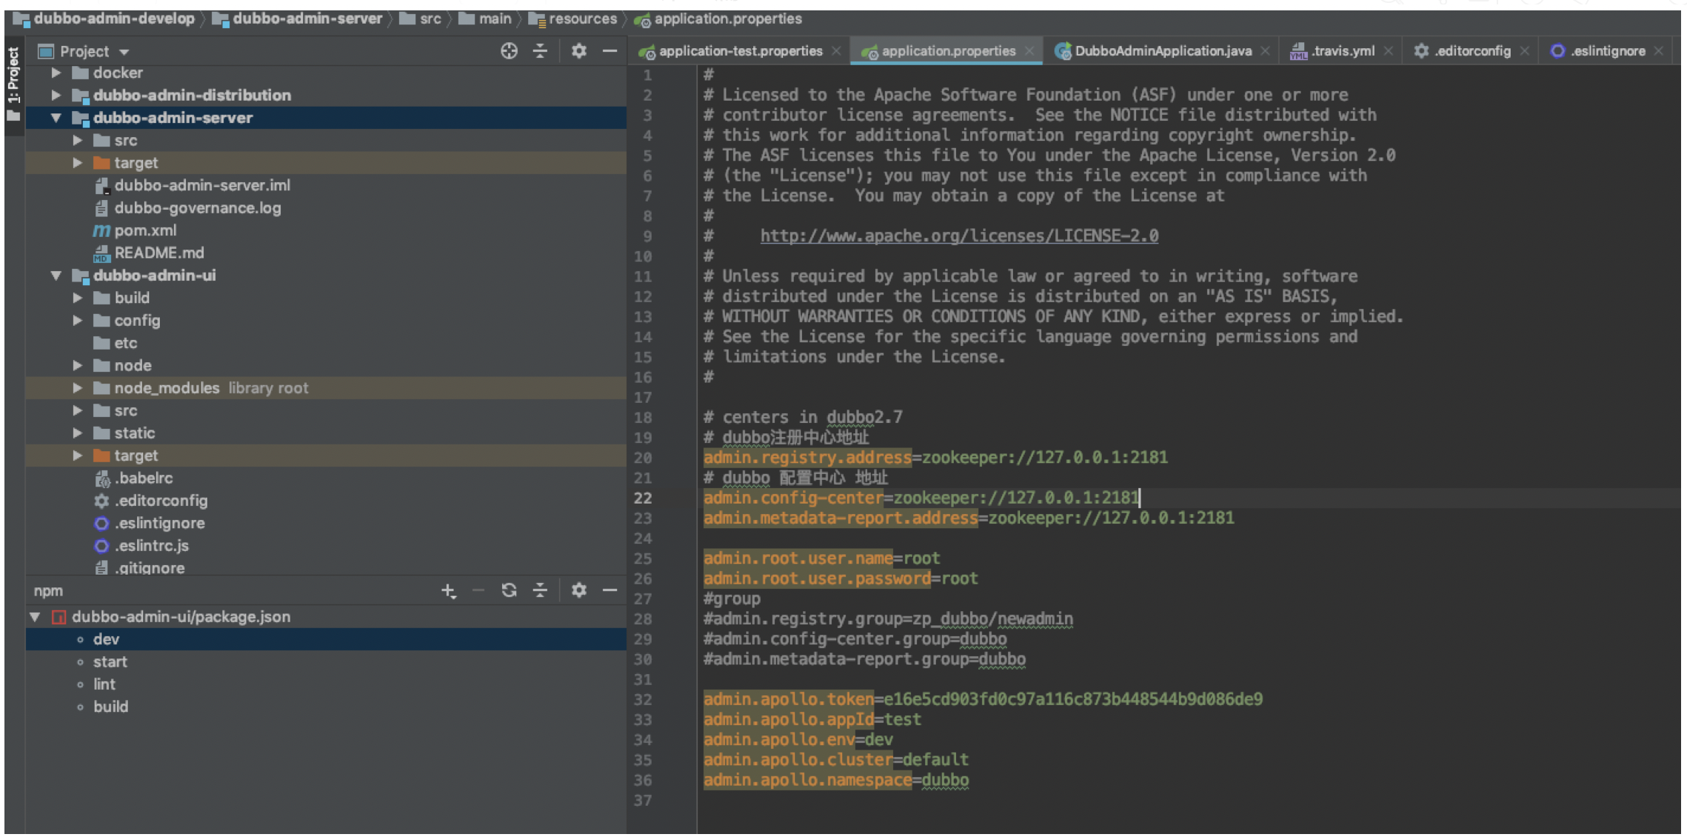Click the npm panel add plus icon
Image resolution: width=1687 pixels, height=837 pixels.
448,591
